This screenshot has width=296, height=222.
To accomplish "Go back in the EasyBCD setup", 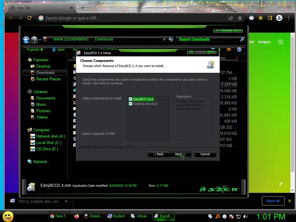I will tap(159, 154).
